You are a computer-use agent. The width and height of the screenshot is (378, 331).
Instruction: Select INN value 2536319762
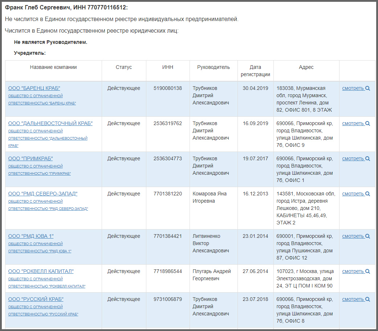(168, 123)
